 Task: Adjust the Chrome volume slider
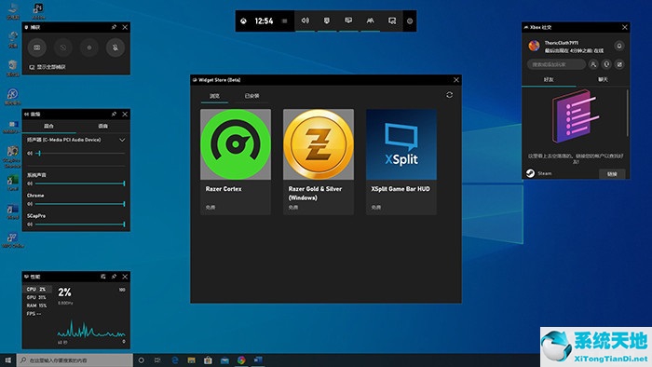[x=80, y=204]
